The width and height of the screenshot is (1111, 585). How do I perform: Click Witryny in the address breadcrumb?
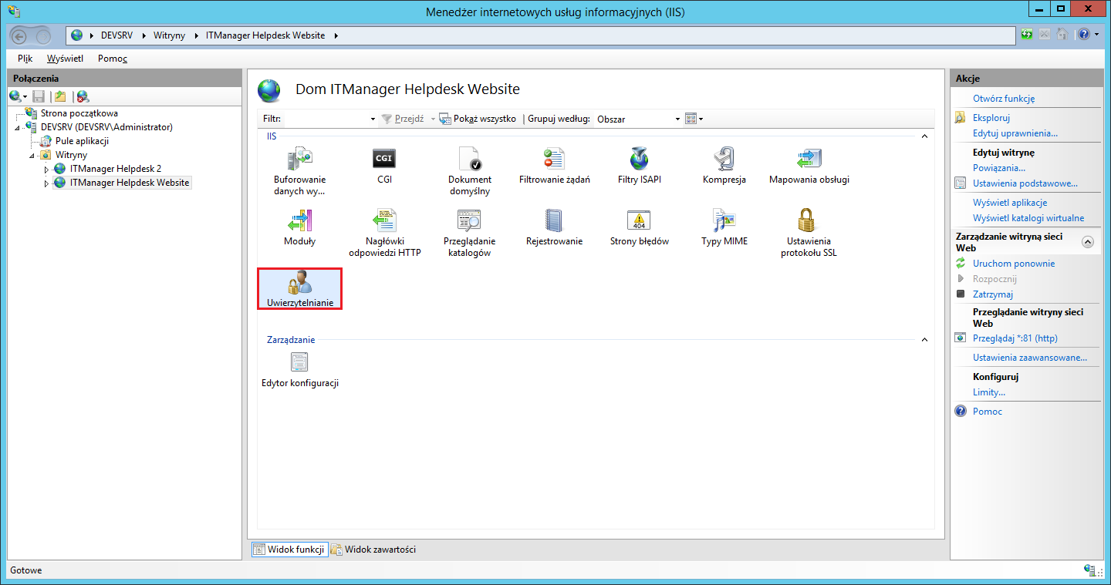(169, 35)
